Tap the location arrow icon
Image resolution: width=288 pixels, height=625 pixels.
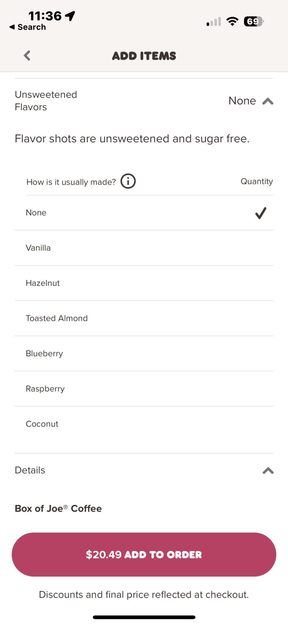click(70, 16)
